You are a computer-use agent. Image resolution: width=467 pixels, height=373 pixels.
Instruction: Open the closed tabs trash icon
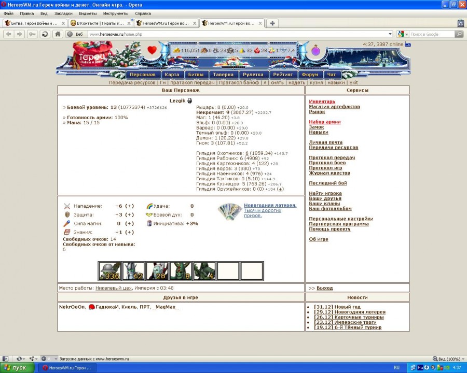tap(460, 23)
